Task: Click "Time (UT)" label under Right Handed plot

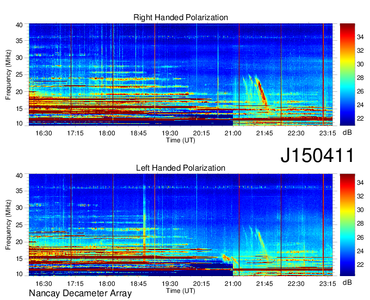Action: click(x=181, y=140)
